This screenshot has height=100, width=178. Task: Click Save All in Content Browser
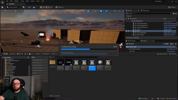(20, 54)
